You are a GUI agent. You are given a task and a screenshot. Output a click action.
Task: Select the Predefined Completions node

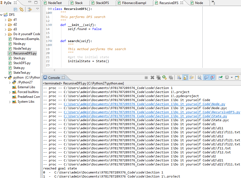click(26, 97)
